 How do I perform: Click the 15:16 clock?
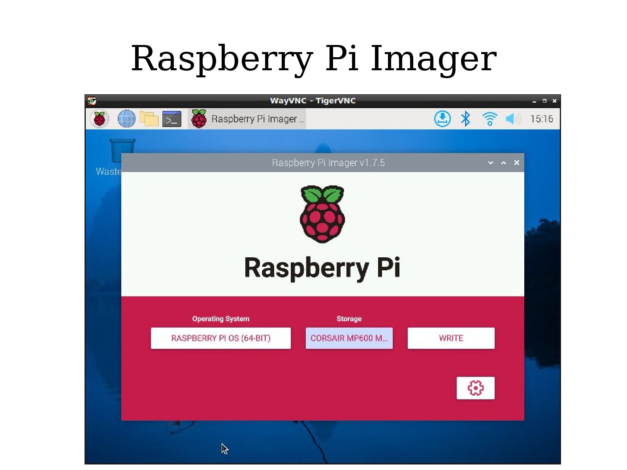click(x=542, y=119)
